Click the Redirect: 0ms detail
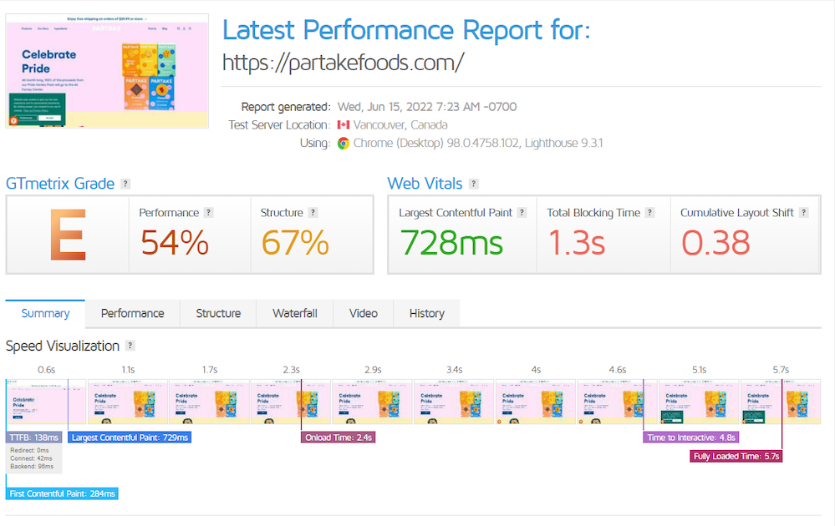 29,451
